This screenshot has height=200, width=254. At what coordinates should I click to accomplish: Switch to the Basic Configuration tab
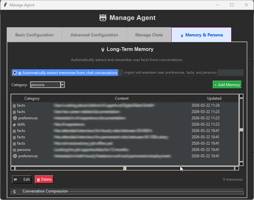[34, 34]
